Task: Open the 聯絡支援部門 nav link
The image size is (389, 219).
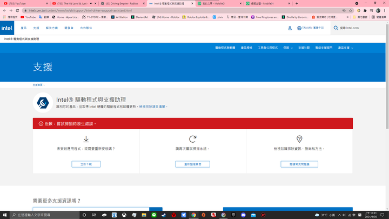Action: click(x=324, y=48)
